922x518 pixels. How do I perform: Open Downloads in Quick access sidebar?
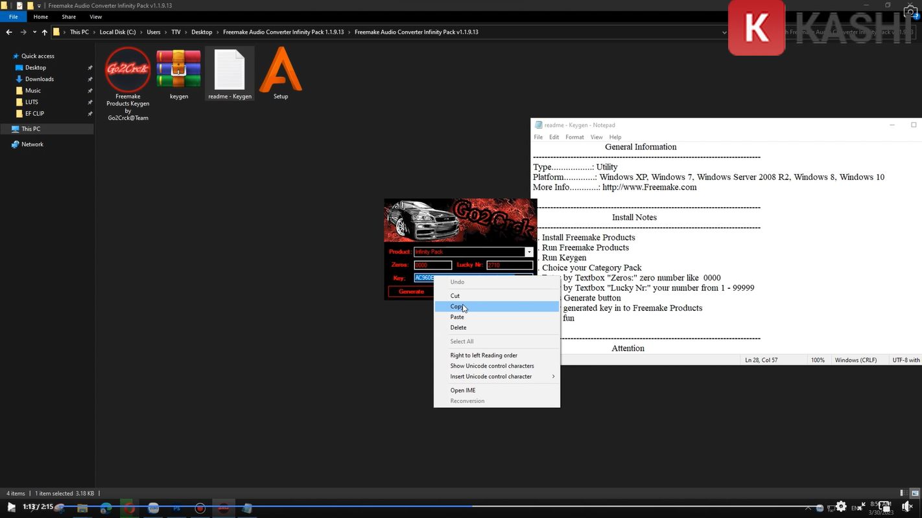40,79
